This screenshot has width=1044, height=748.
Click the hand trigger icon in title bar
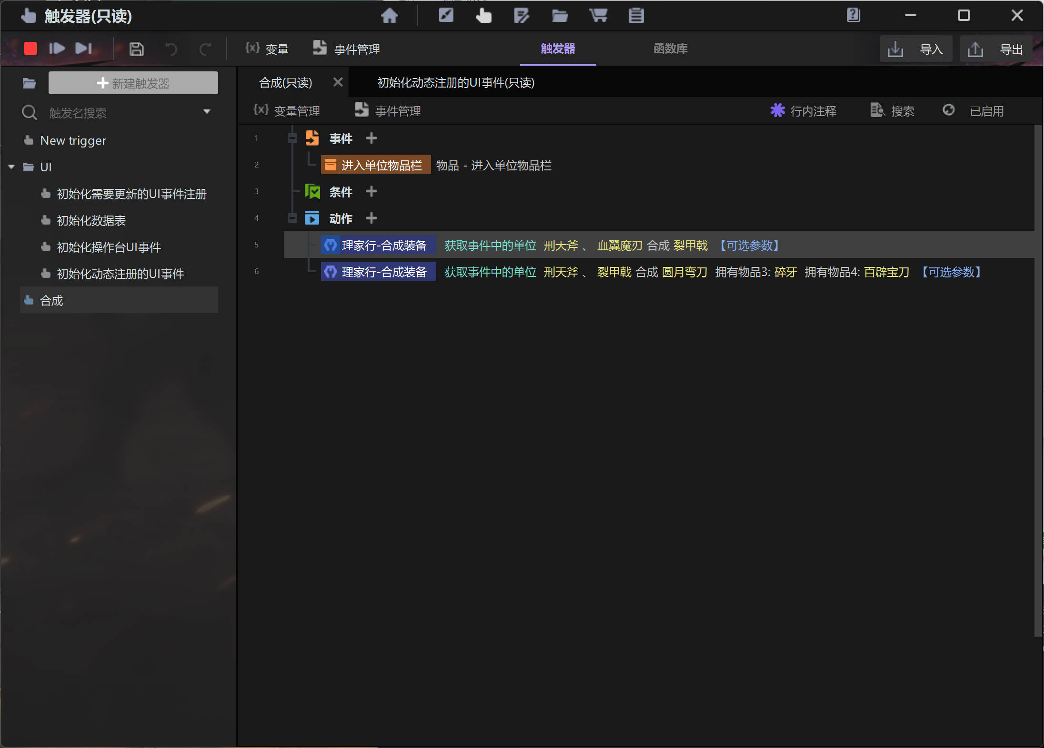[x=483, y=16]
